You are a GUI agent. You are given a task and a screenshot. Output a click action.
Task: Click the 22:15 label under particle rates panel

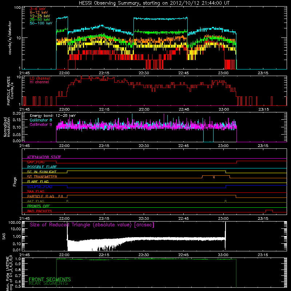click(x=104, y=109)
